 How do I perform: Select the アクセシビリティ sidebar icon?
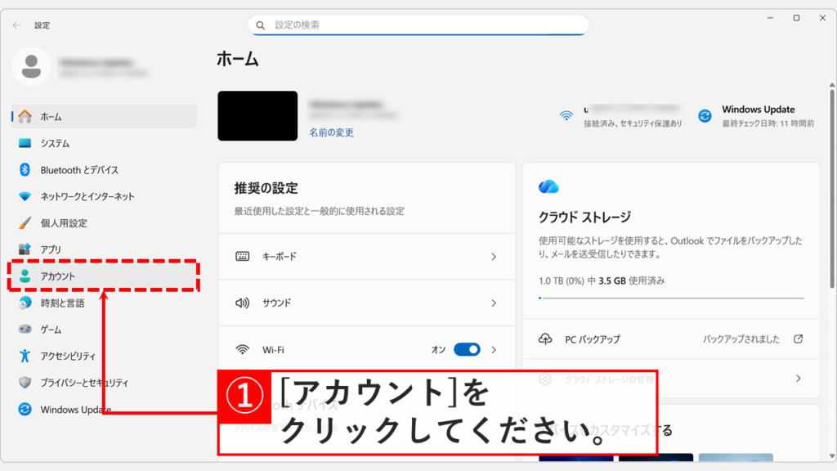pyautogui.click(x=24, y=356)
